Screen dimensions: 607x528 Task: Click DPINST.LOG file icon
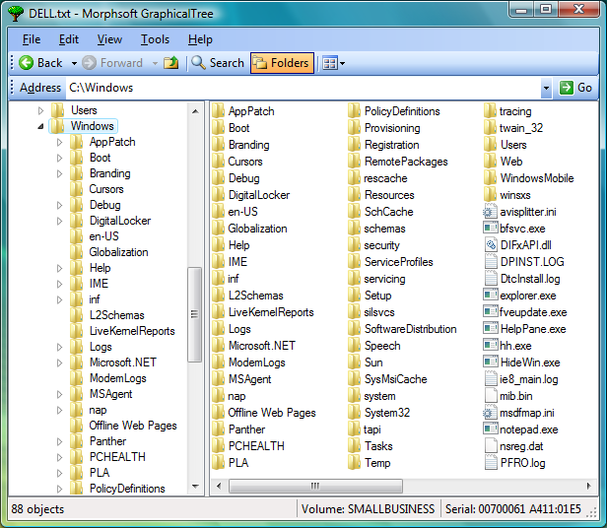pyautogui.click(x=491, y=262)
